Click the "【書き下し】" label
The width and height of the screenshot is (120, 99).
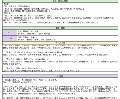[x=9, y=13]
